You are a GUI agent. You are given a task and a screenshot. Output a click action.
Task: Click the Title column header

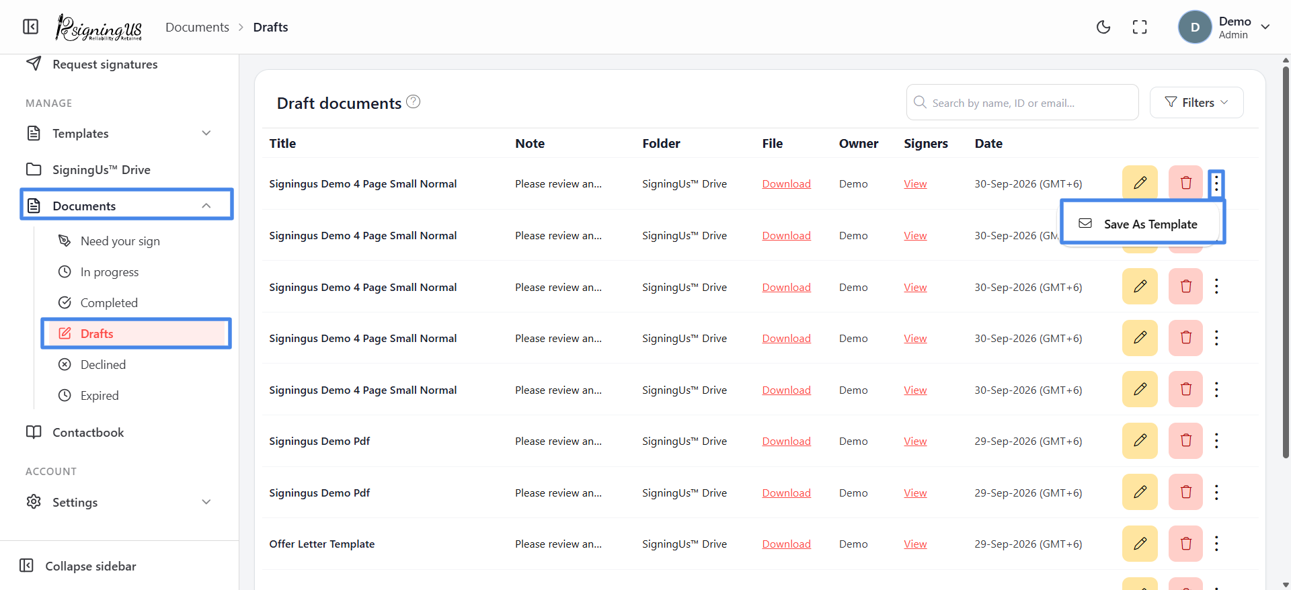click(x=282, y=143)
